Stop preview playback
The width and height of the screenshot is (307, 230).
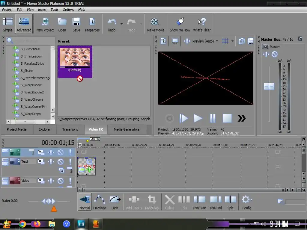click(227, 118)
